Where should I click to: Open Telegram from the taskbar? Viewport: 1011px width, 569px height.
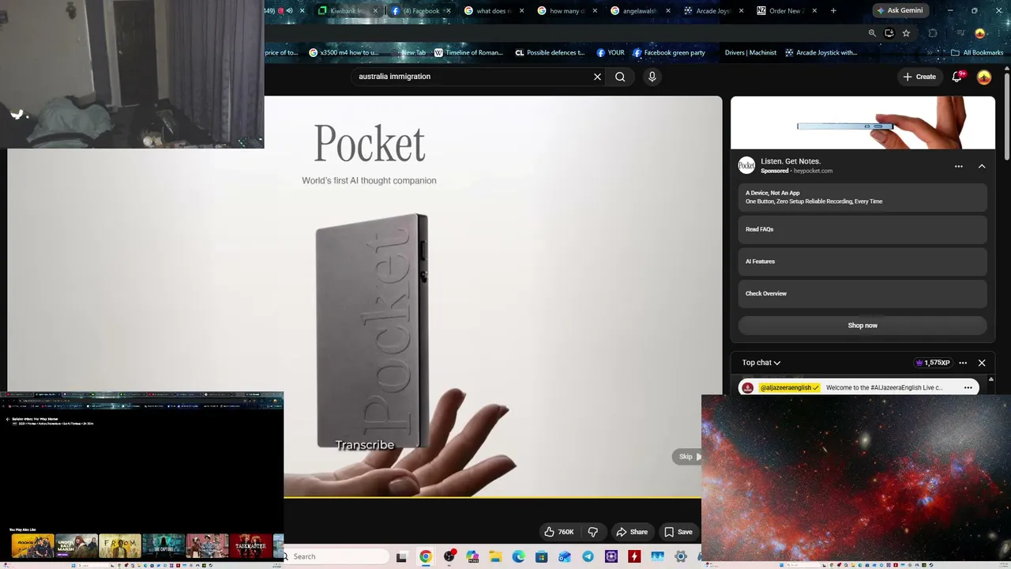(588, 556)
